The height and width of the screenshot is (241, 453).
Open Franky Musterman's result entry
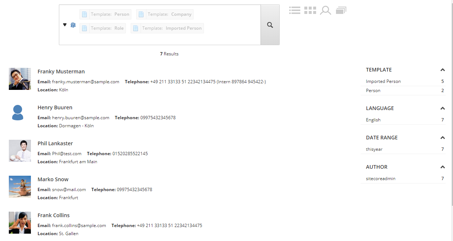(61, 72)
